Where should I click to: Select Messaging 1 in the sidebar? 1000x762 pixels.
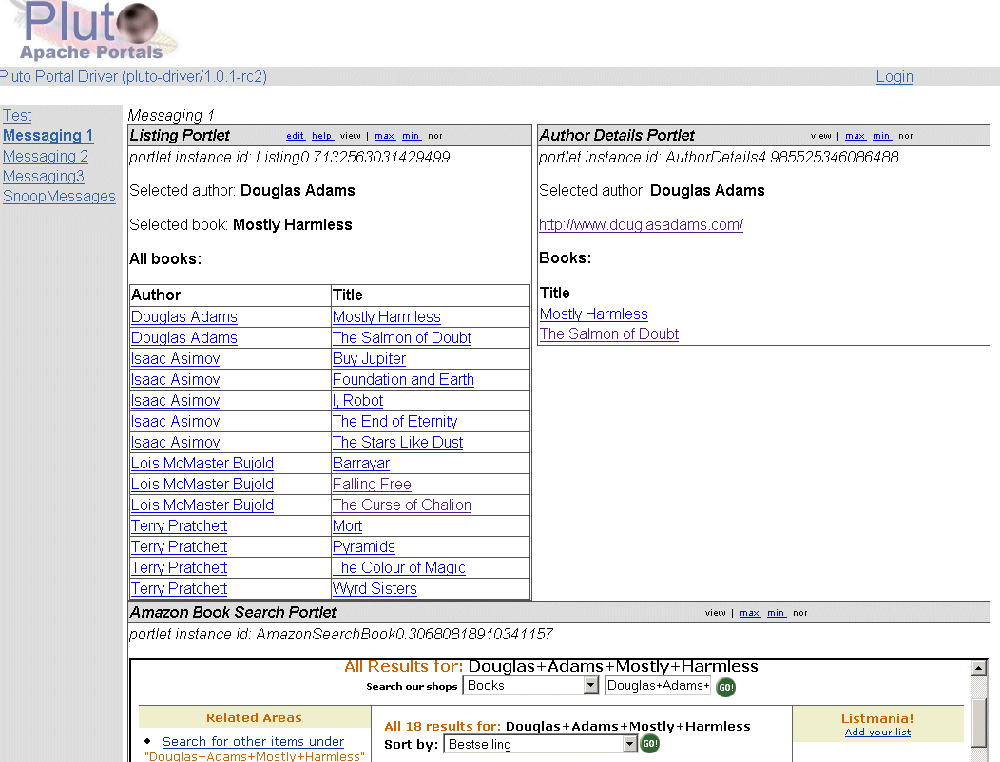pyautogui.click(x=48, y=136)
